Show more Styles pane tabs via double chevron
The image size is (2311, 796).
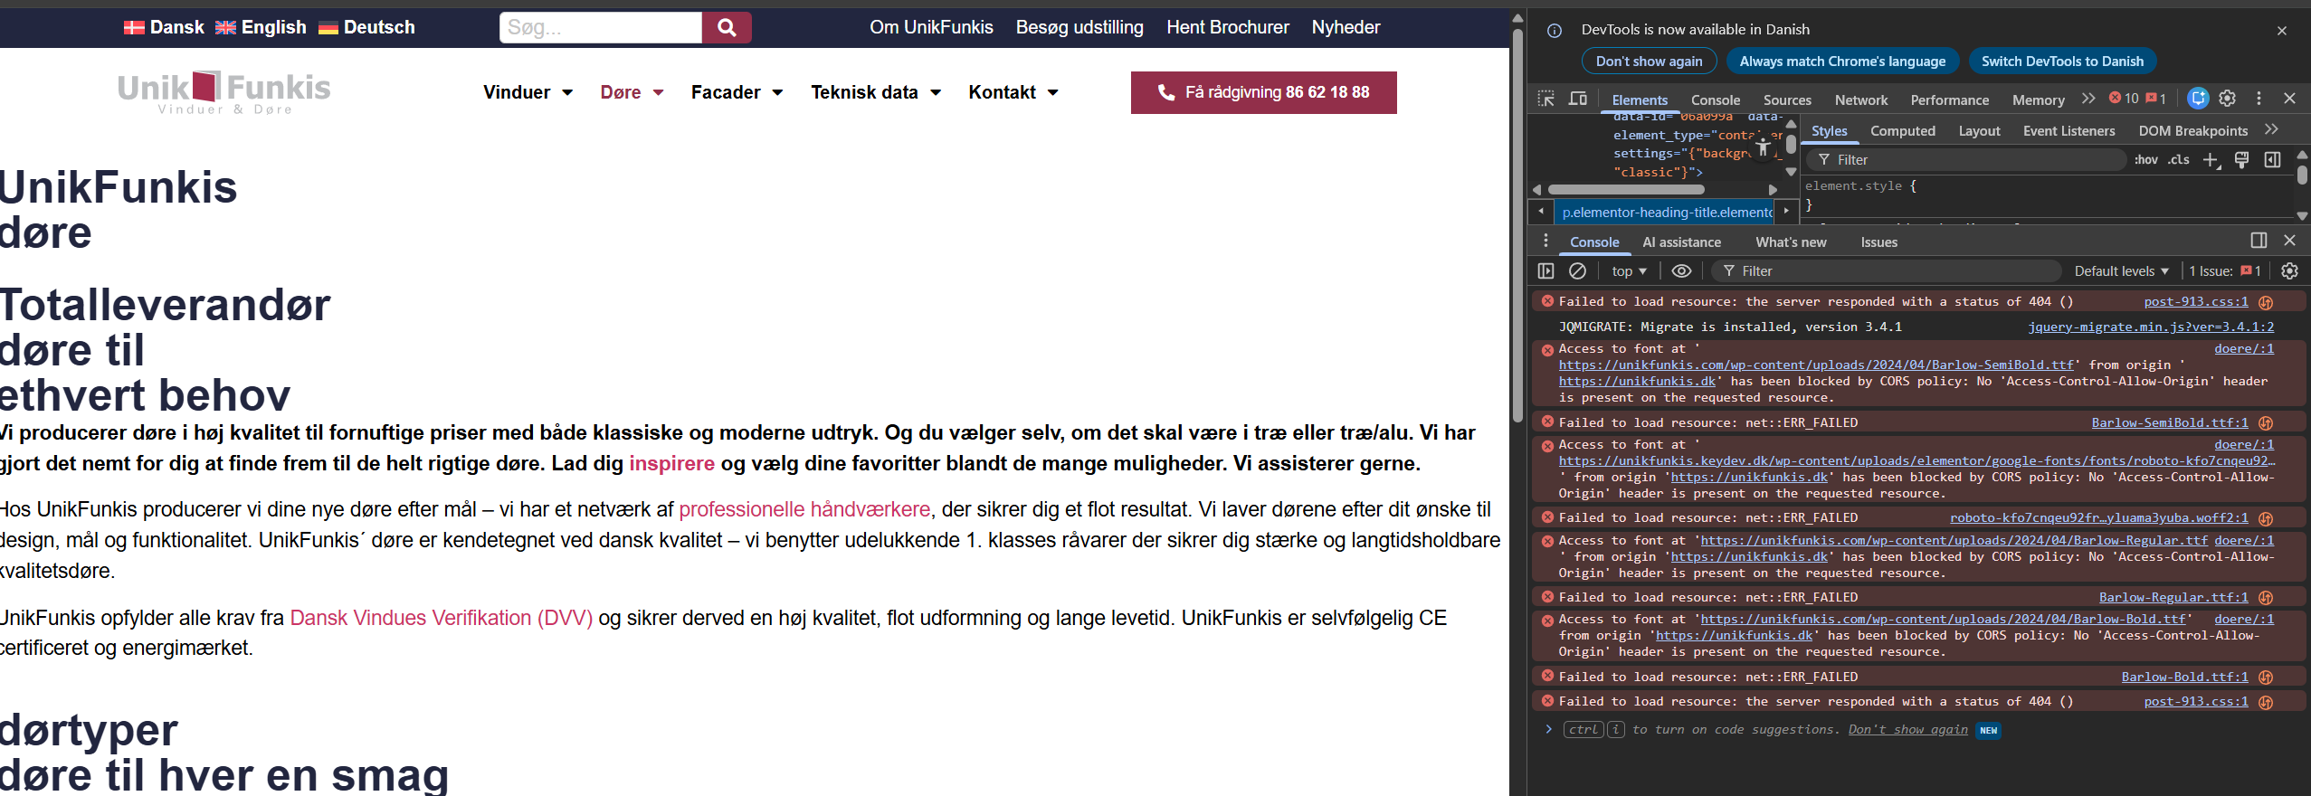pyautogui.click(x=2270, y=130)
